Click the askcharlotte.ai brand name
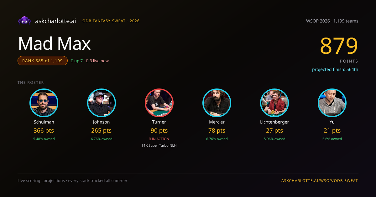The image size is (376, 197). pos(55,21)
